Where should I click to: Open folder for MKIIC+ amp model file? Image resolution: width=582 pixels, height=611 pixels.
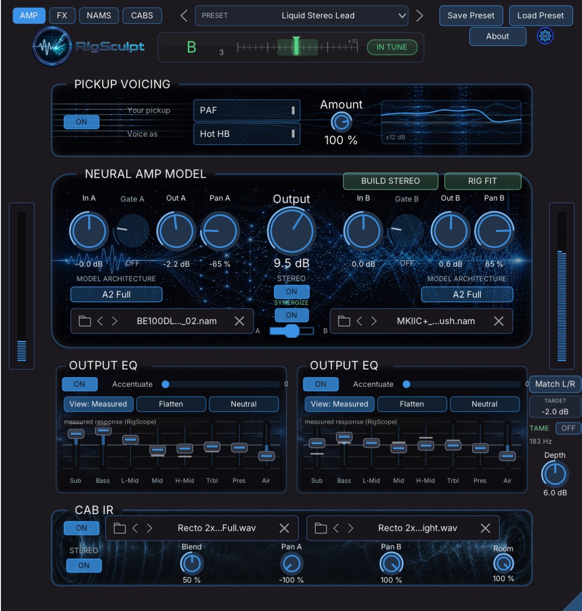point(344,321)
